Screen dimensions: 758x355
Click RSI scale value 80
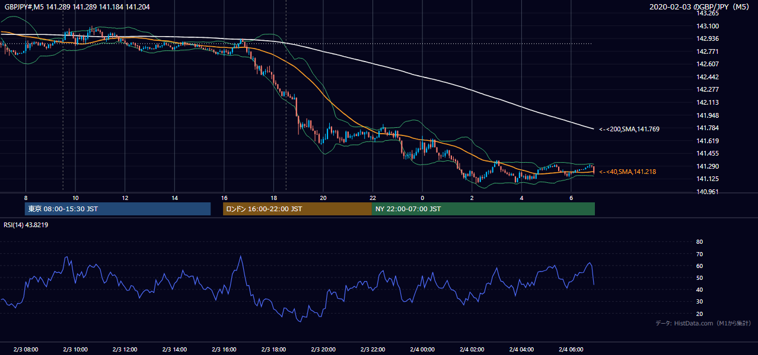tap(699, 242)
